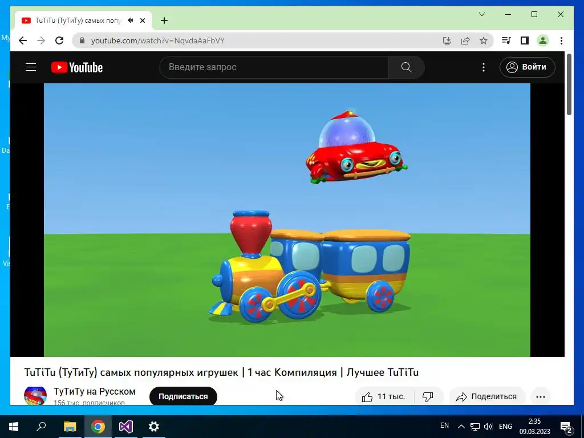Open media controls icon in Chrome toolbar
The image size is (584, 438).
506,40
